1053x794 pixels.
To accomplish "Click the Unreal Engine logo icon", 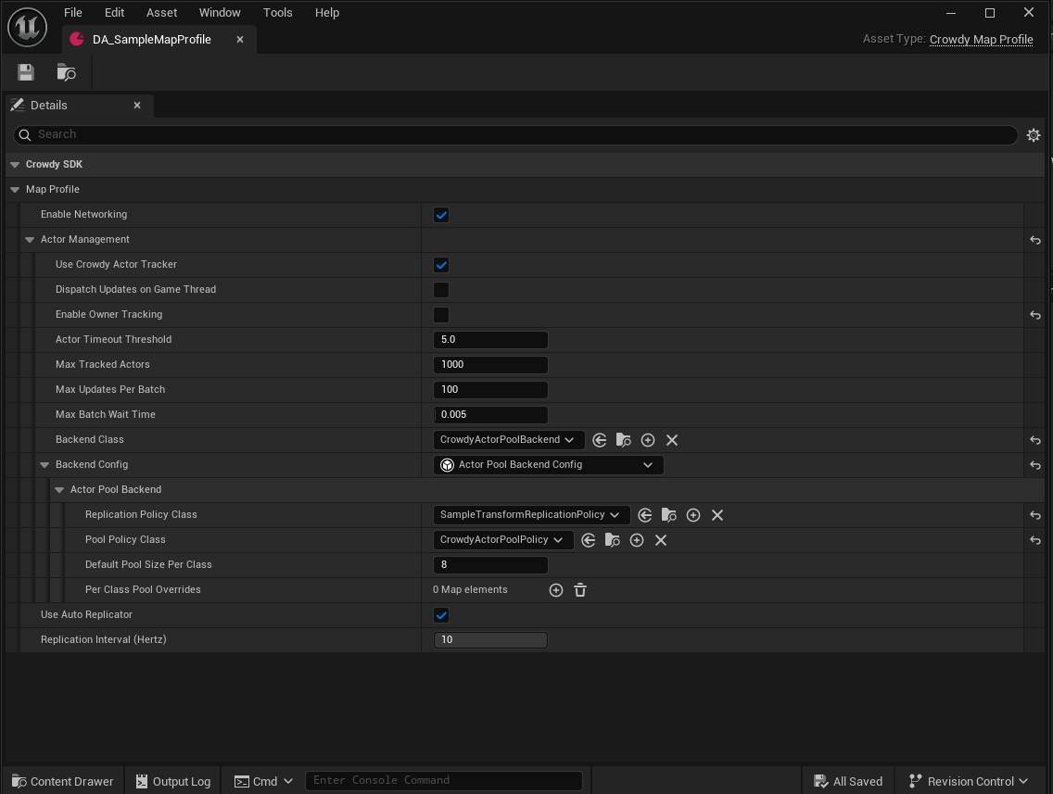I will [x=27, y=27].
